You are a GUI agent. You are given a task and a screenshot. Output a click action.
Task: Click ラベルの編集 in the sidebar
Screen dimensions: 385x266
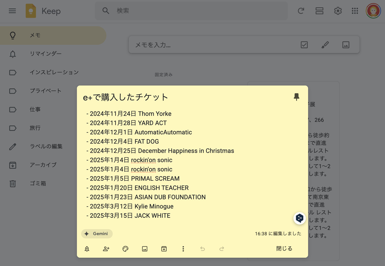(x=53, y=146)
